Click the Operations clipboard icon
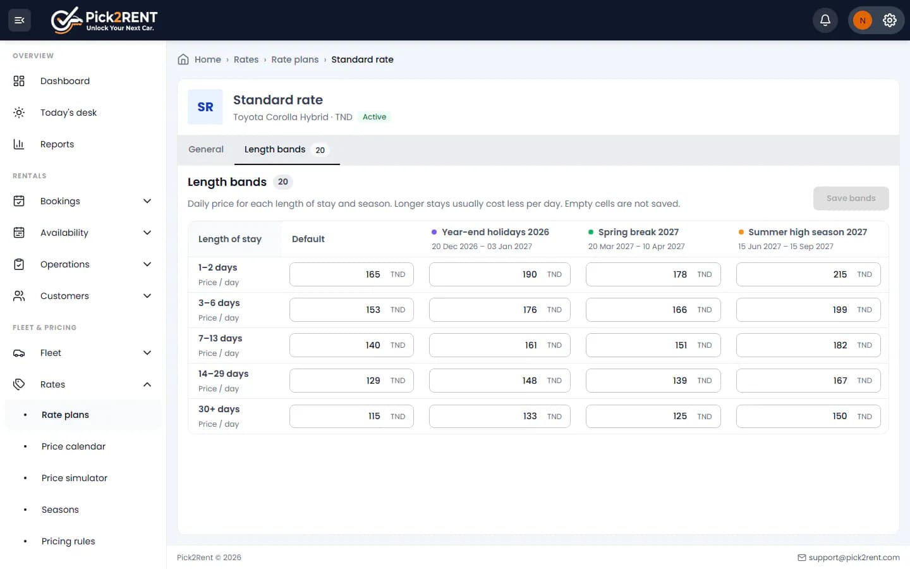The image size is (910, 569). click(19, 264)
